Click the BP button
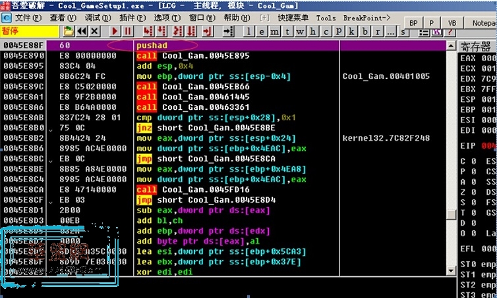The image size is (497, 298). point(414,22)
